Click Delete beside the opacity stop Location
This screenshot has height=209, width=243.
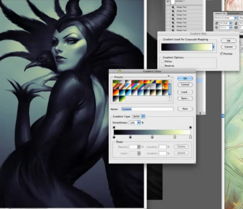(181, 147)
